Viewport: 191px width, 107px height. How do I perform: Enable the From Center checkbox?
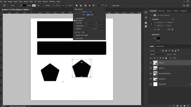75,38
